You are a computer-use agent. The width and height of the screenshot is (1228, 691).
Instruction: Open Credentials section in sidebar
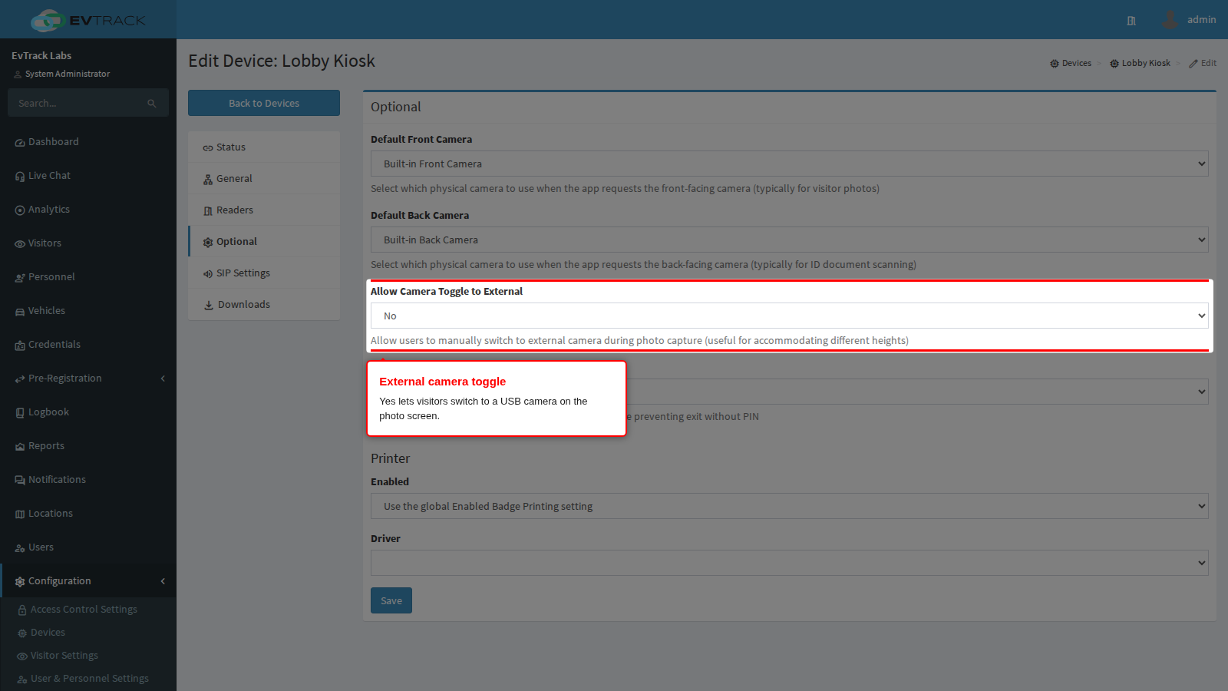click(x=88, y=345)
